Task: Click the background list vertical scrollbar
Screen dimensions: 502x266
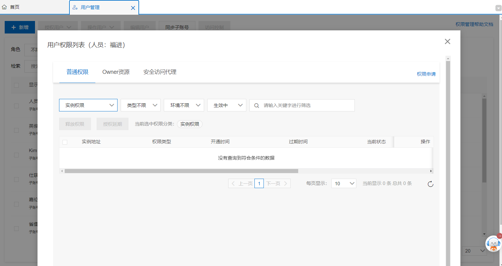Action: (484, 140)
